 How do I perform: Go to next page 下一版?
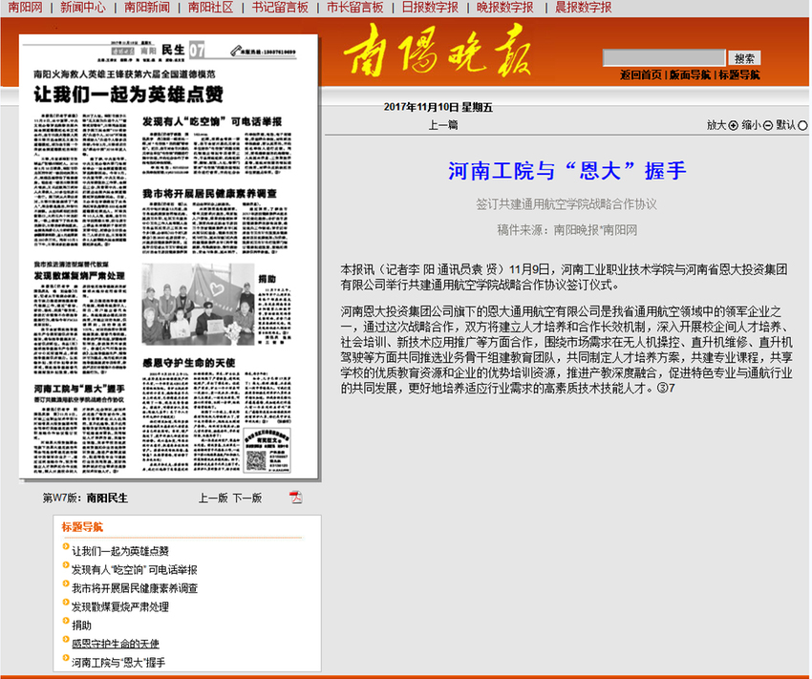(x=247, y=499)
